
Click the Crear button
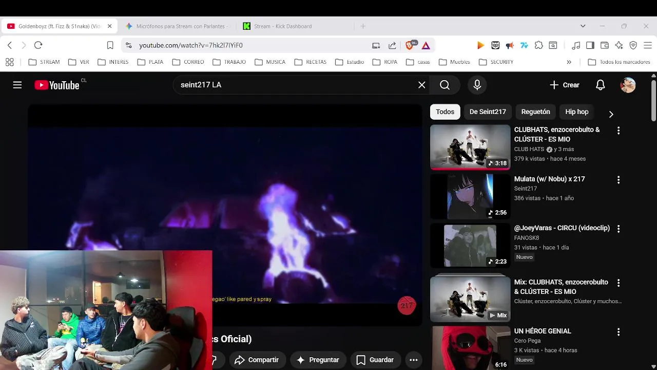coord(565,85)
